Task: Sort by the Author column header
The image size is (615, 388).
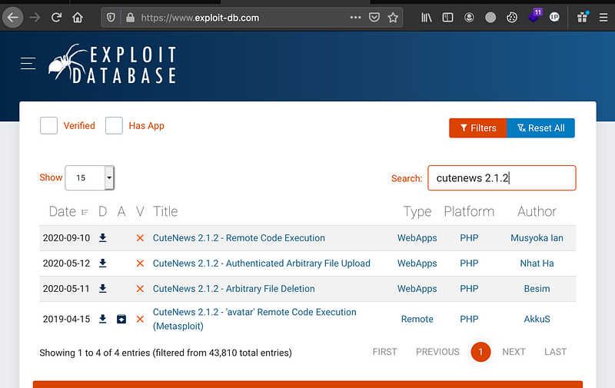Action: tap(537, 211)
